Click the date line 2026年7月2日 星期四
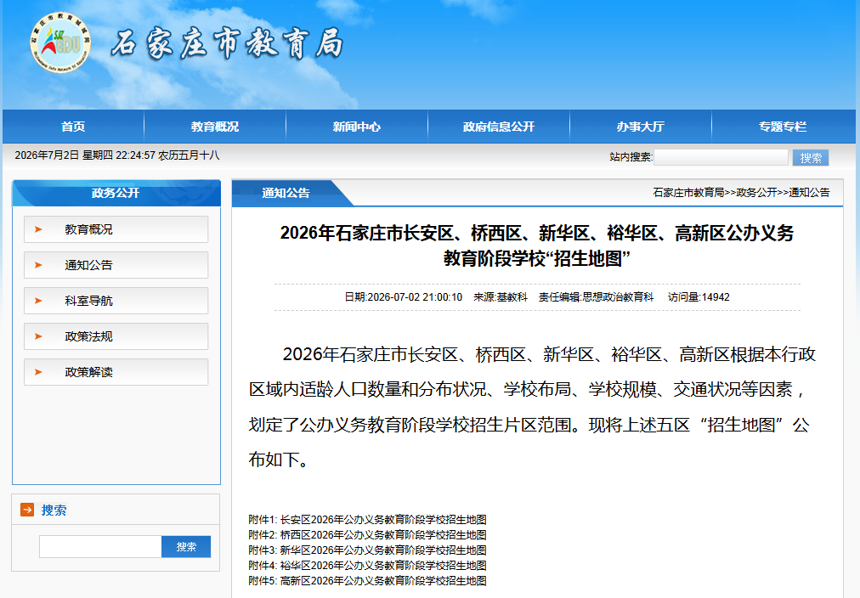The width and height of the screenshot is (860, 598). pos(116,155)
